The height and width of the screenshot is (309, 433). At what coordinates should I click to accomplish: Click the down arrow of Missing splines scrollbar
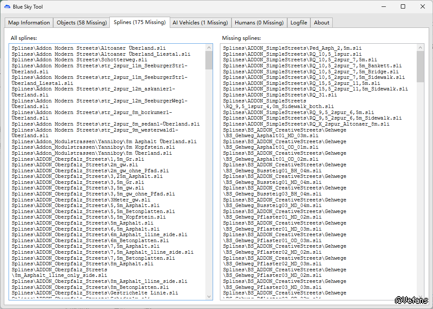click(420, 296)
